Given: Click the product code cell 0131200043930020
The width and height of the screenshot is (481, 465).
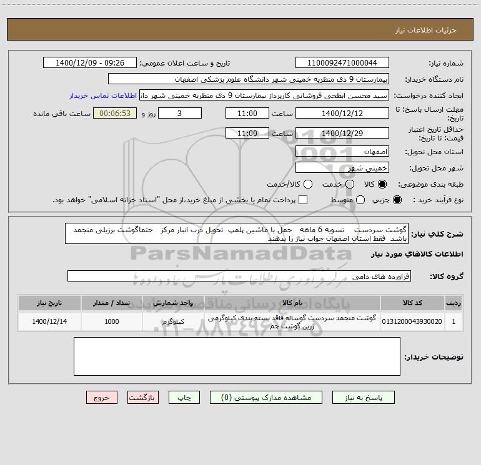Looking at the screenshot, I should pyautogui.click(x=412, y=321).
